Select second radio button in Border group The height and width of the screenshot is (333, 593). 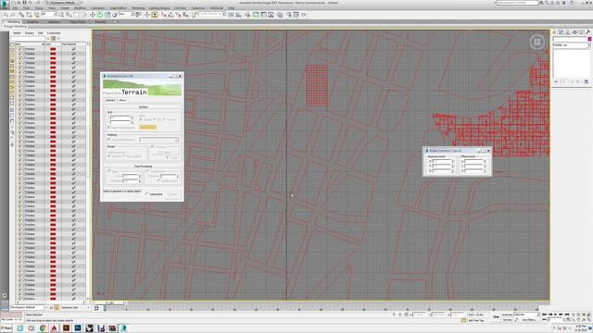[123, 156]
